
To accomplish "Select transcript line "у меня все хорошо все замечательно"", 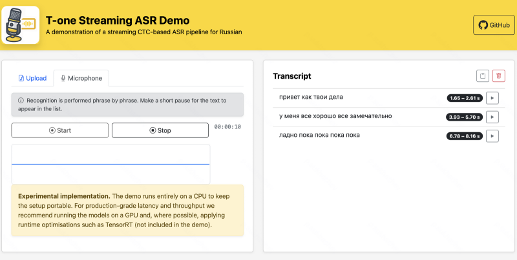I will point(335,116).
